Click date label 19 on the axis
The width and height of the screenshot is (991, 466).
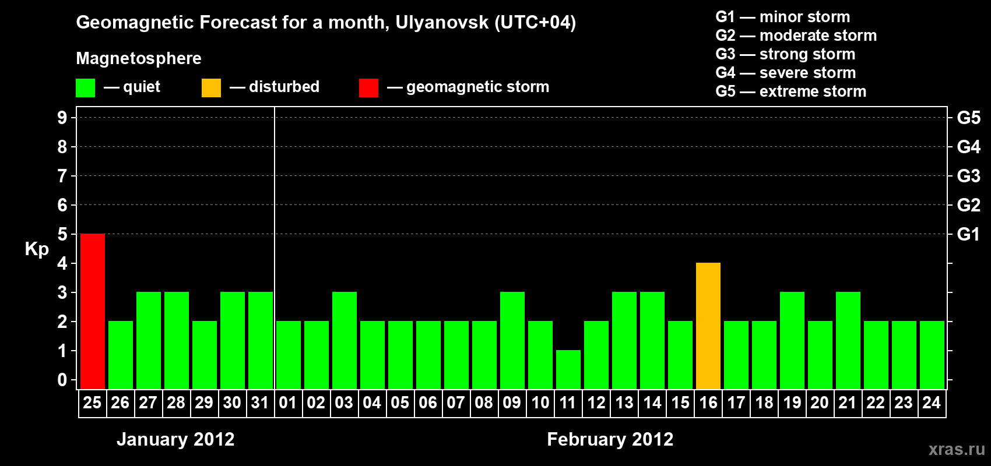[x=792, y=403]
